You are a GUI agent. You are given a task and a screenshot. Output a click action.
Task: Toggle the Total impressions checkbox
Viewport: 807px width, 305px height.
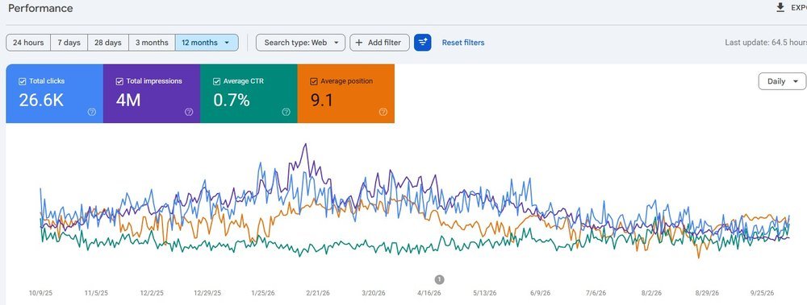119,81
